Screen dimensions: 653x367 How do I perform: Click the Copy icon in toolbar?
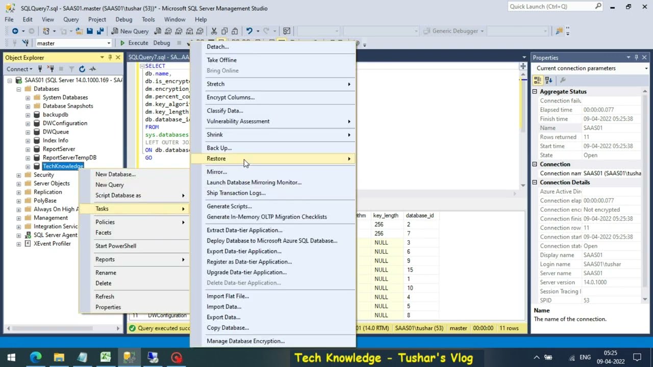[224, 31]
